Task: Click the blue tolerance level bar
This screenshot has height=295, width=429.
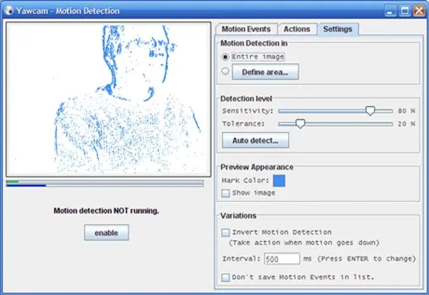Action: point(26,185)
